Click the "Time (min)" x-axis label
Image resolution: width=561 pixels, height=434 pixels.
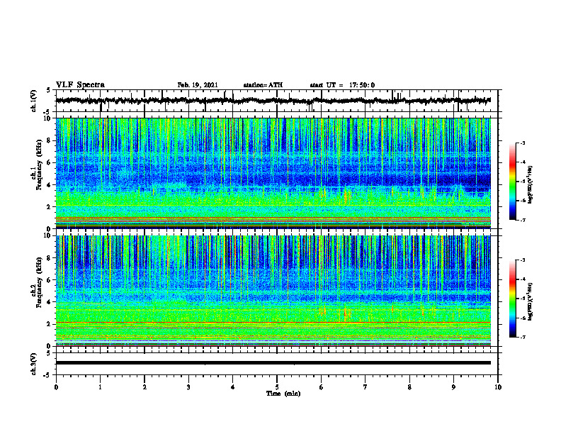tap(283, 394)
